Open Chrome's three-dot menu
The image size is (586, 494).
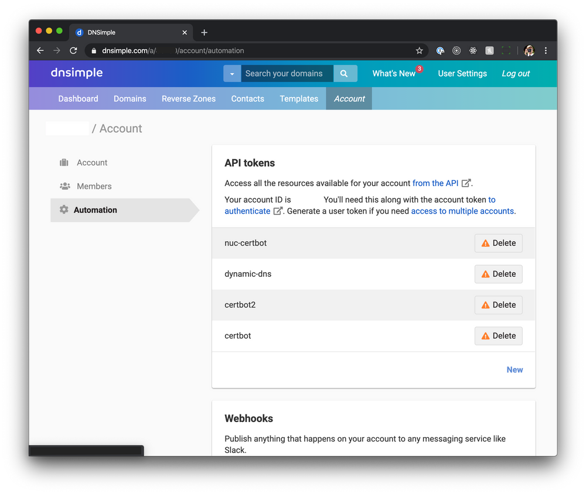[x=546, y=50]
